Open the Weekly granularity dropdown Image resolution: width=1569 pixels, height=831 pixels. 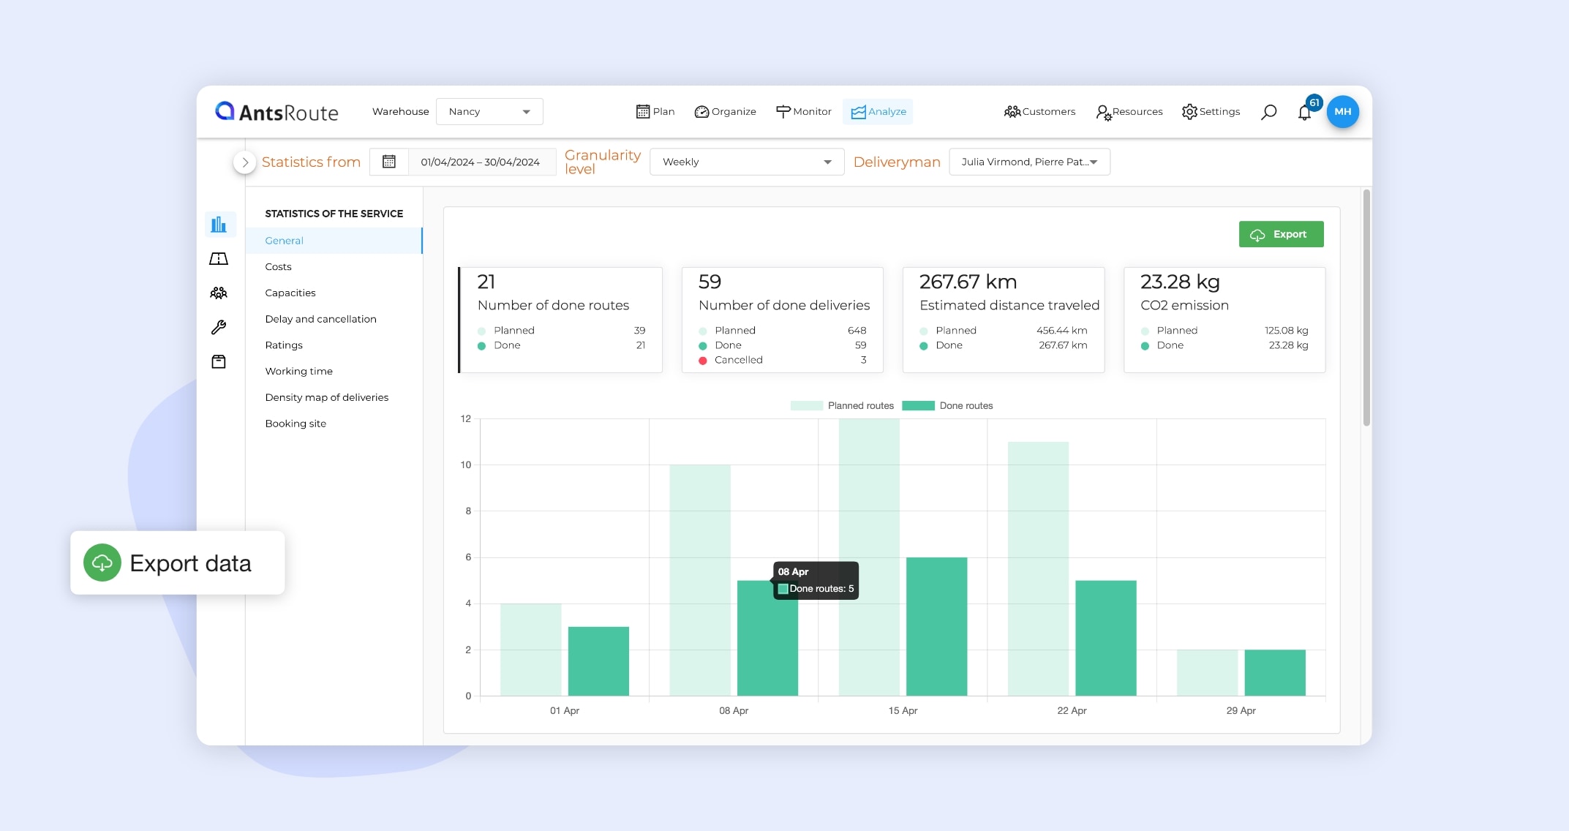[746, 162]
